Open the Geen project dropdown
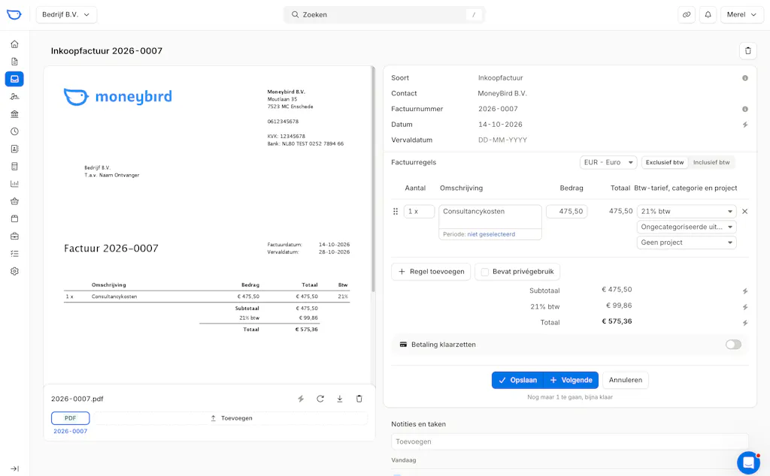The height and width of the screenshot is (476, 770). point(687,243)
